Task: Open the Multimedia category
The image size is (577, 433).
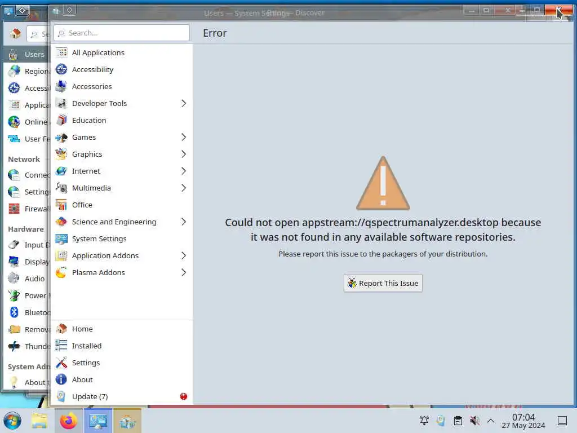Action: (x=122, y=188)
